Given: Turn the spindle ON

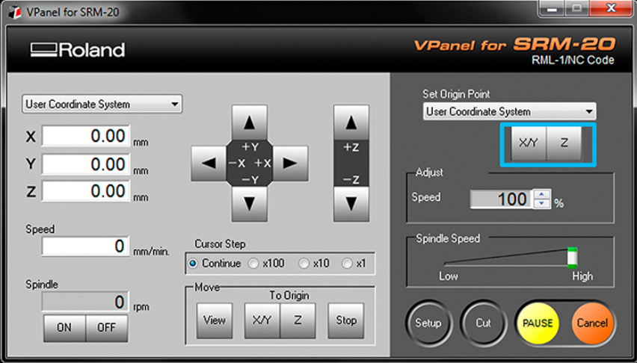Looking at the screenshot, I should tap(64, 327).
